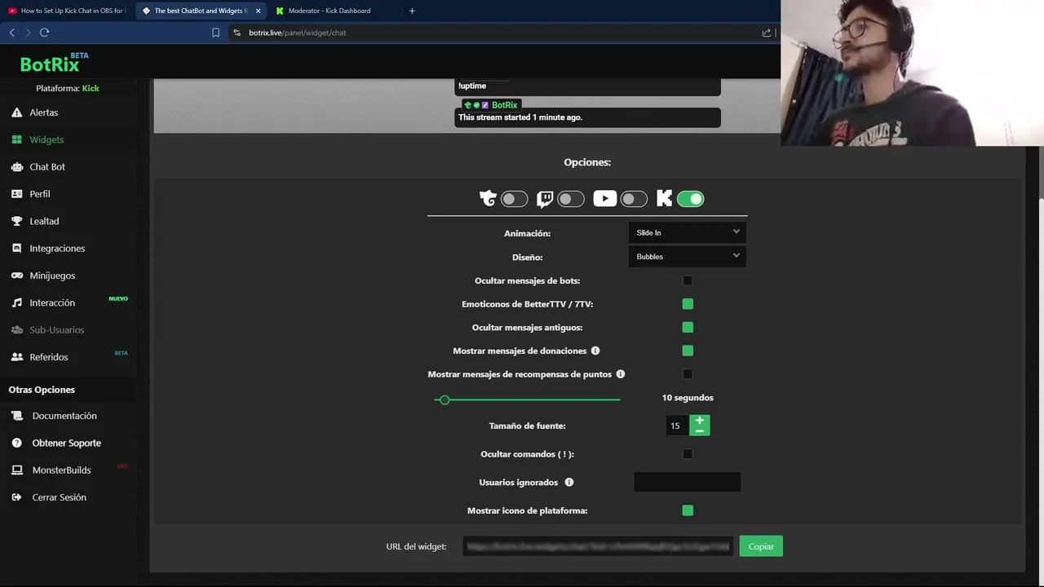Click the Documentación book icon

pyautogui.click(x=17, y=416)
